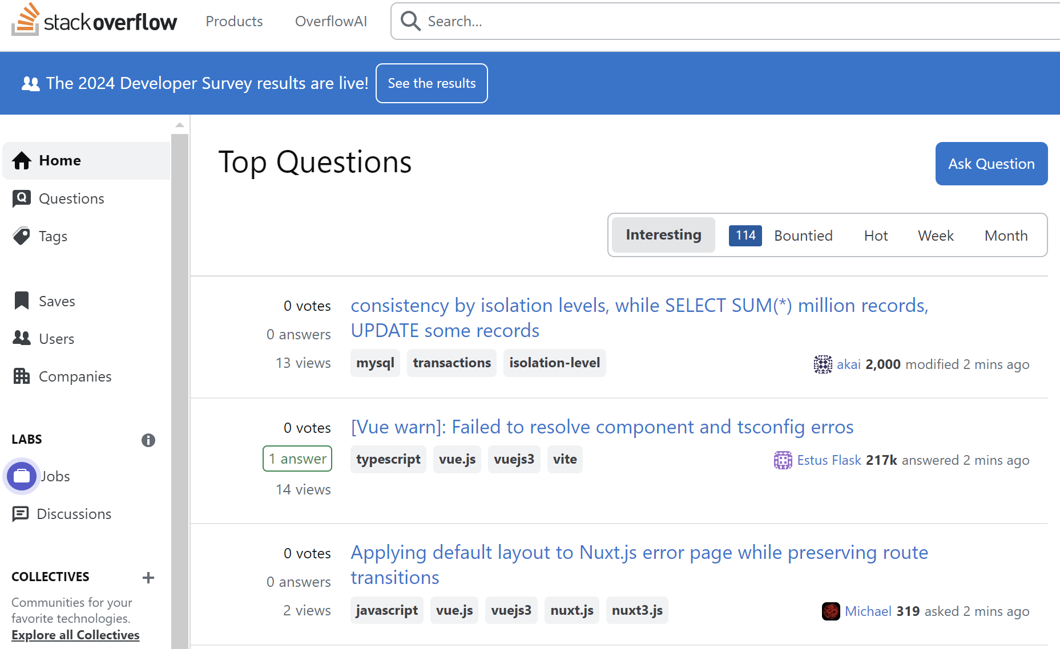This screenshot has height=649, width=1060.
Task: Click the Labs info icon
Action: click(x=148, y=440)
